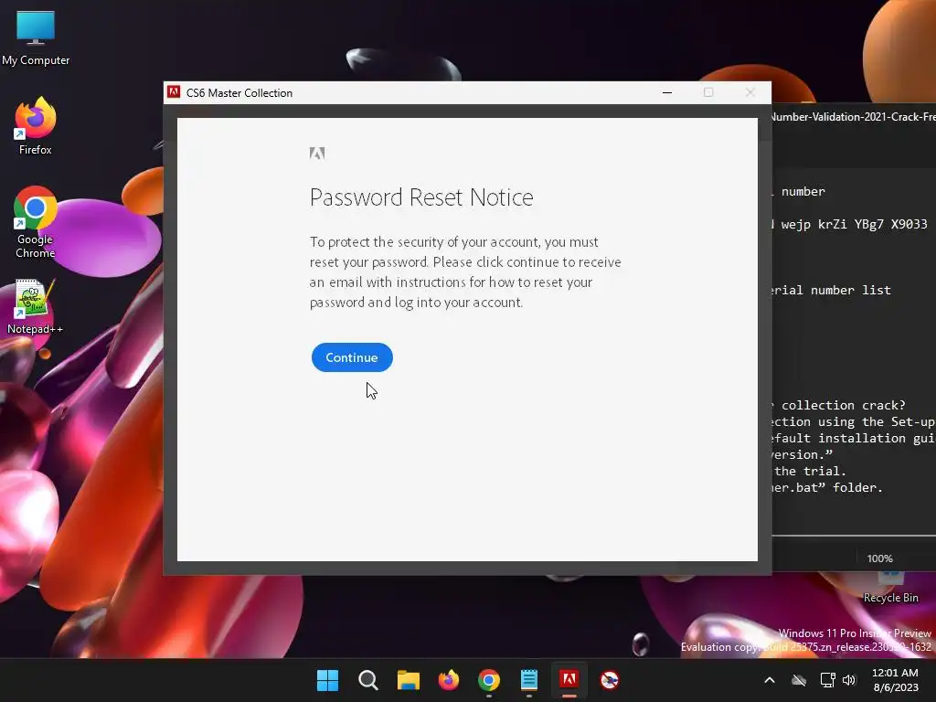Viewport: 936px width, 702px height.
Task: Select the Google Chrome desktop shortcut
Action: (36, 223)
